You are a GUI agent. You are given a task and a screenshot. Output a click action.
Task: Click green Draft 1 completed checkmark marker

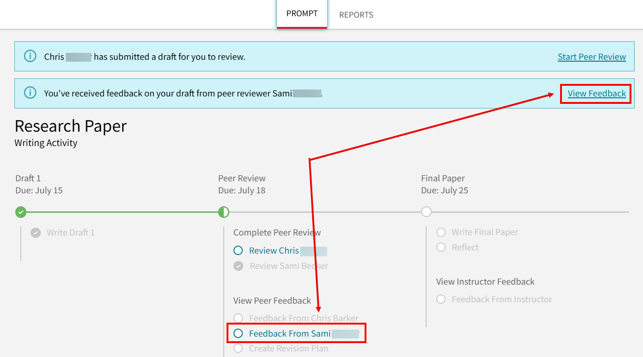coord(21,212)
